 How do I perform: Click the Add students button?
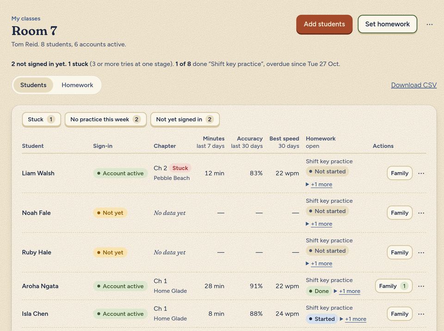pyautogui.click(x=324, y=25)
